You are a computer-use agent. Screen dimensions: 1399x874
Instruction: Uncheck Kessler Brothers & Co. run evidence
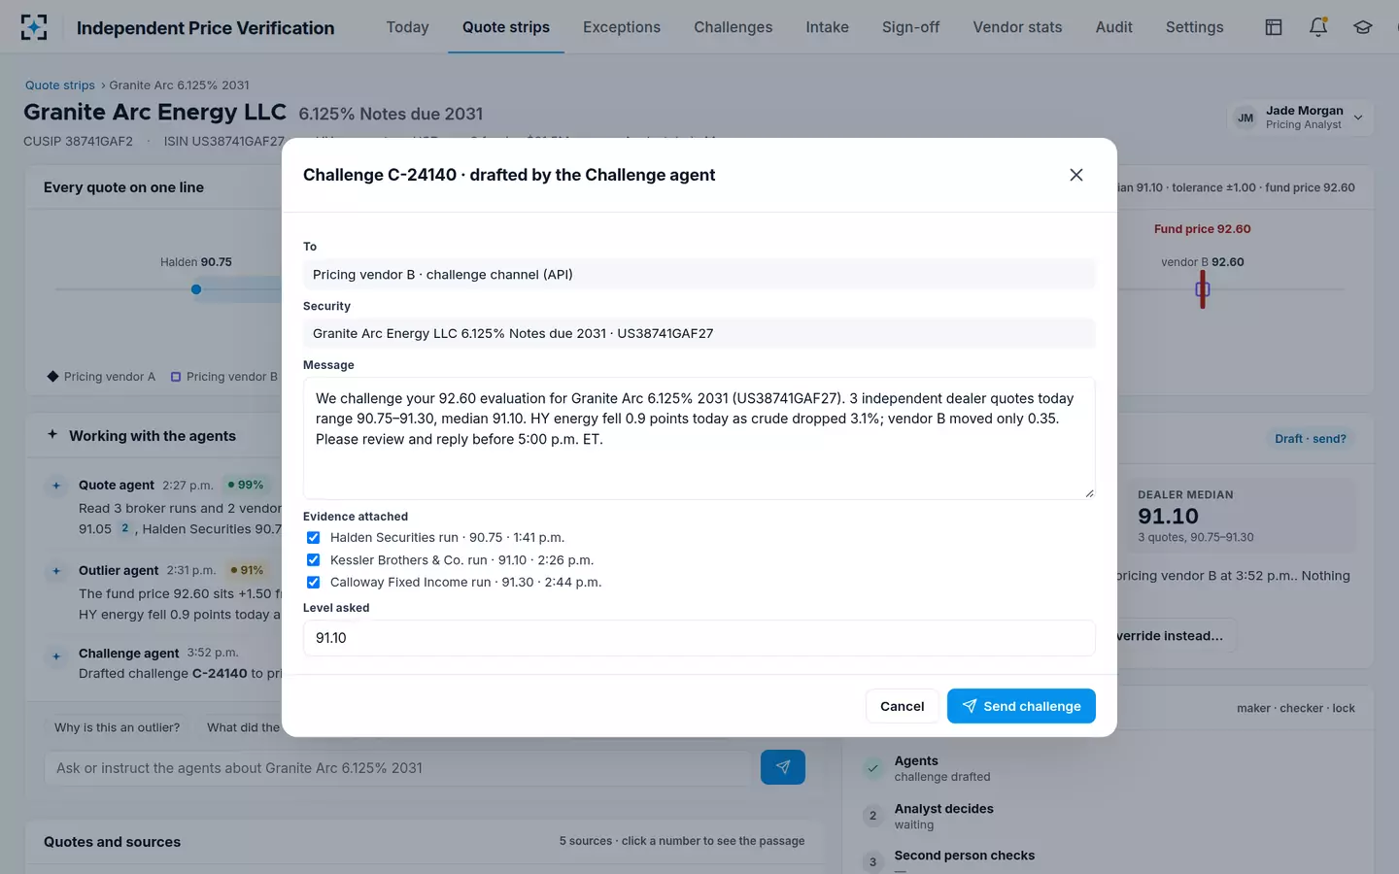point(313,560)
